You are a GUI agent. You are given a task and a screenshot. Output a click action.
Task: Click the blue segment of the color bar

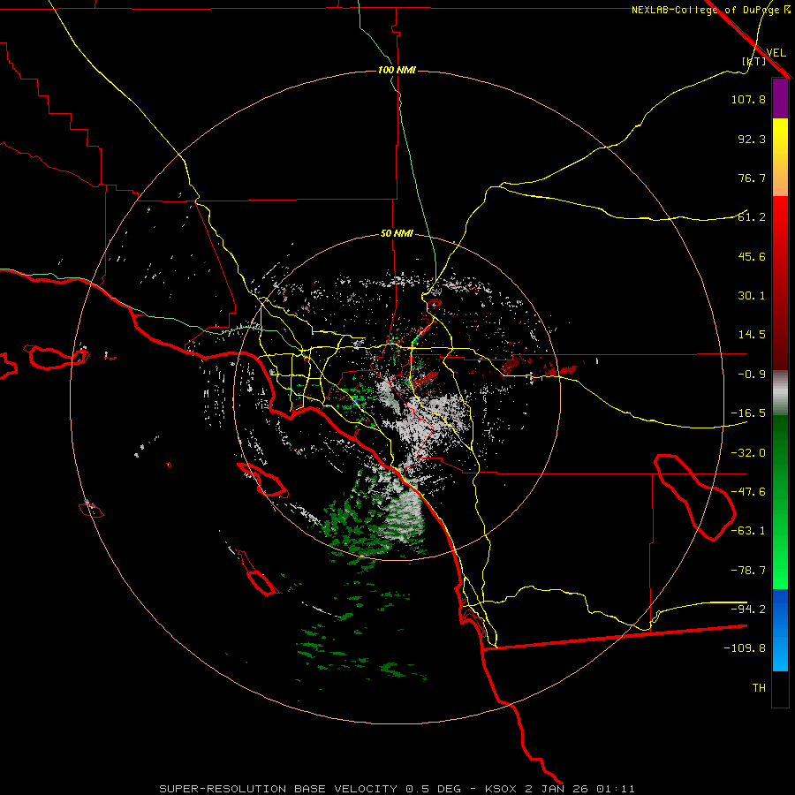(780, 630)
